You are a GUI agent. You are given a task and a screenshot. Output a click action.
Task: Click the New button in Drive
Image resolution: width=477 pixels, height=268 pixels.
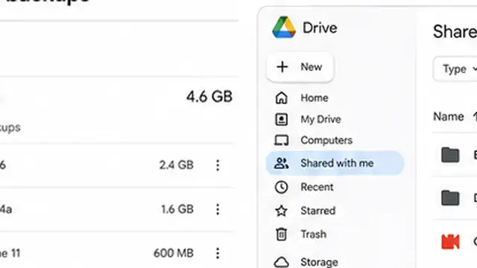click(x=300, y=67)
